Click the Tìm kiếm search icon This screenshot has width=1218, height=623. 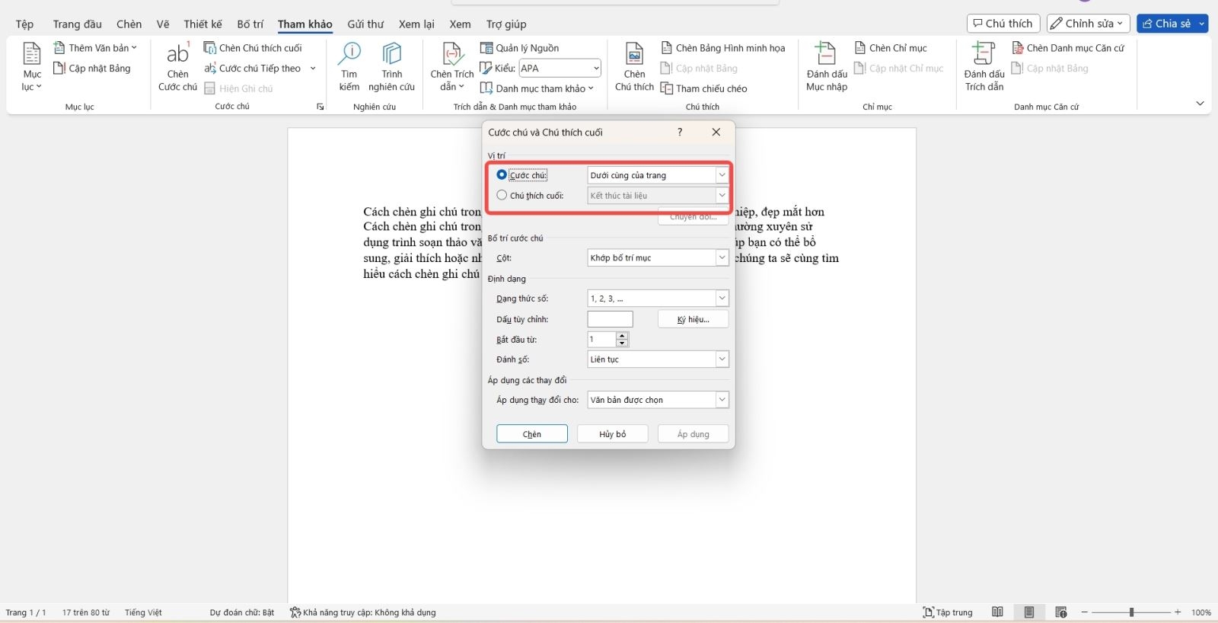349,67
